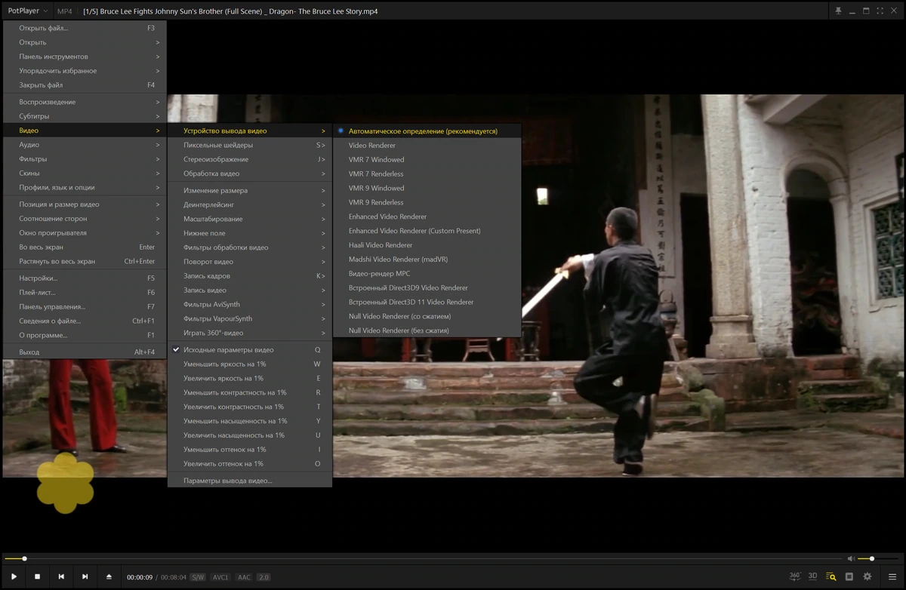
Task: Click the AAC audio codec indicator
Action: point(244,577)
